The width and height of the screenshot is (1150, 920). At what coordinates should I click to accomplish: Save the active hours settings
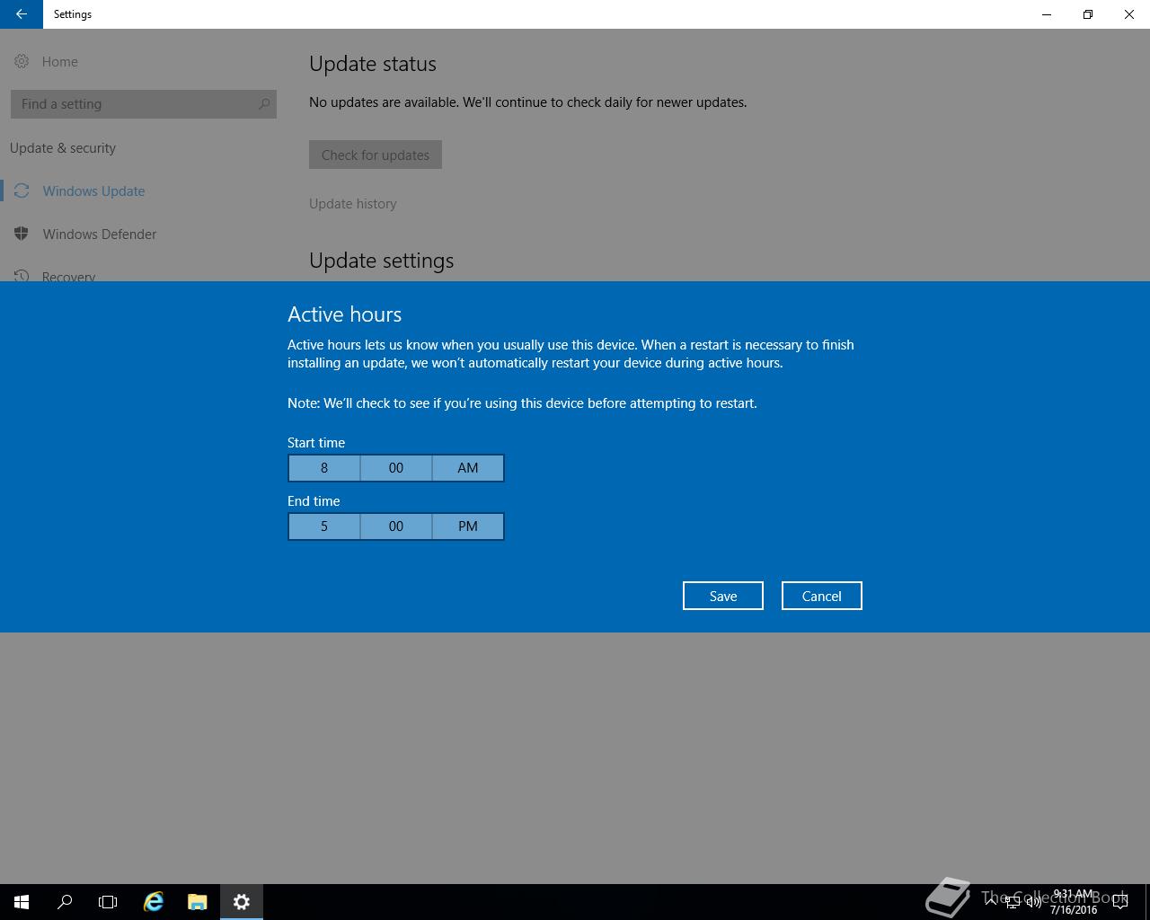pos(723,596)
